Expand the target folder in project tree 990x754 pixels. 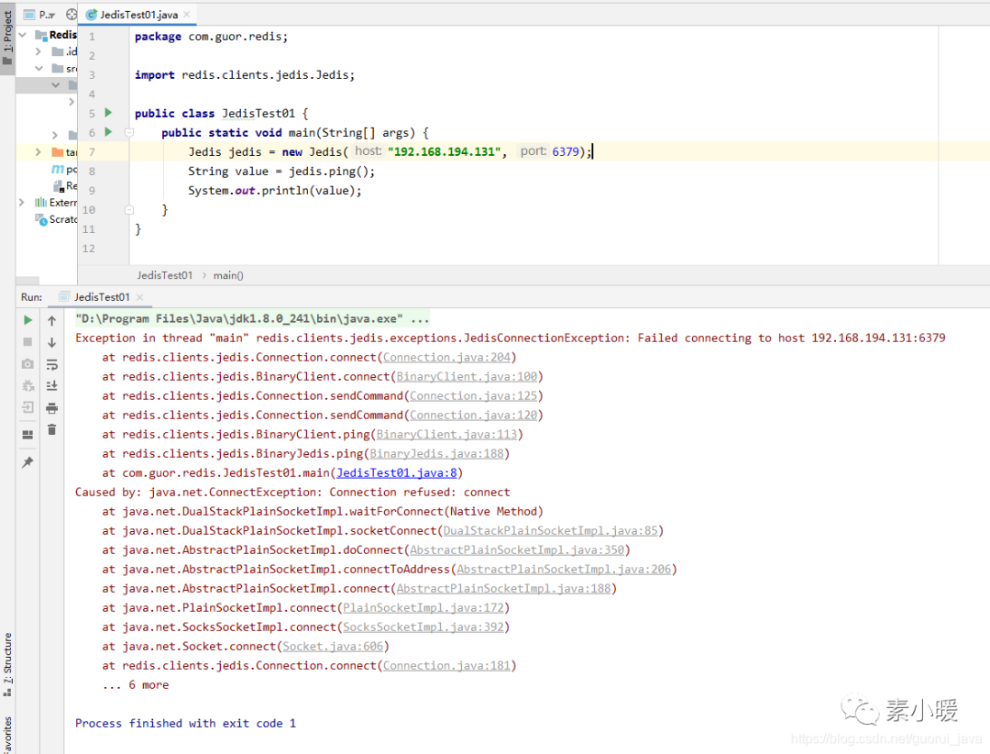(x=38, y=151)
